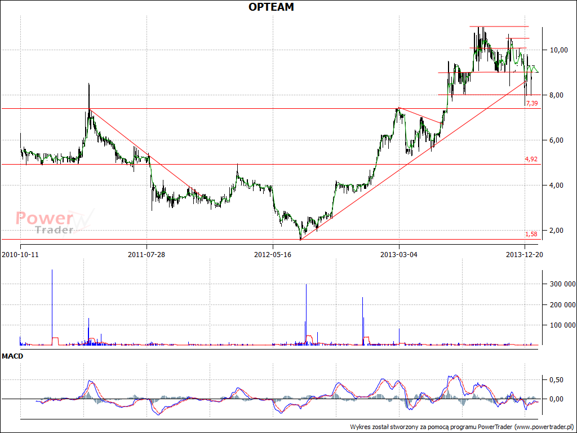Click the 8,00 price axis label
577x433 pixels.
(556, 95)
